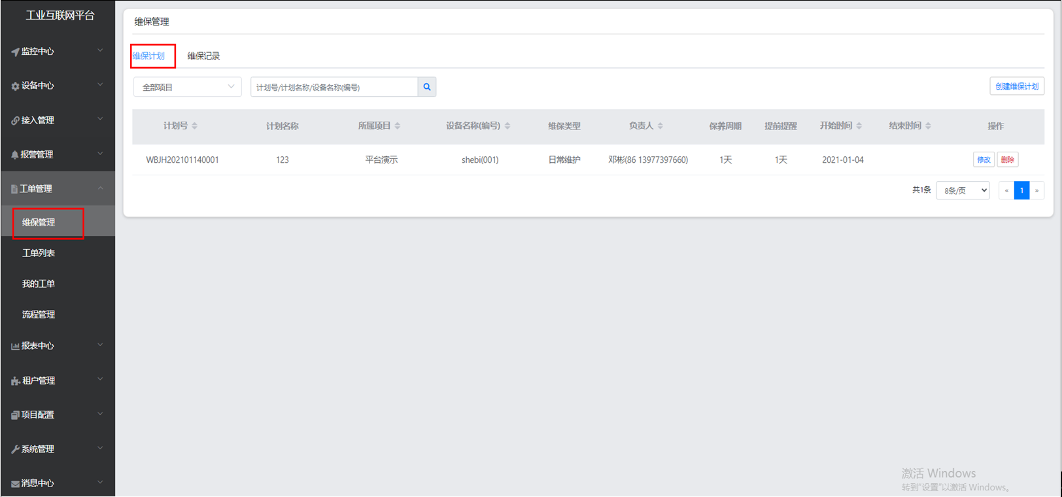Click the 租户管理 puzzle icon
Viewport: 1062px width, 497px height.
pos(16,381)
